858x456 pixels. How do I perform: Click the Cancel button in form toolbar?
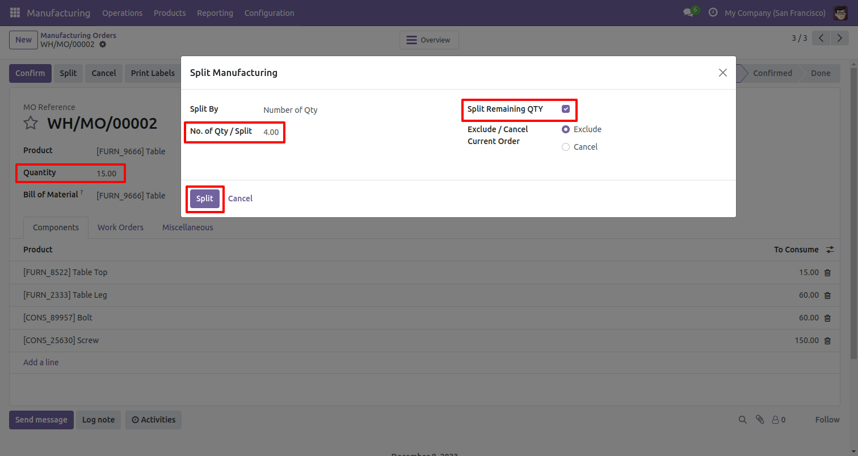[104, 73]
